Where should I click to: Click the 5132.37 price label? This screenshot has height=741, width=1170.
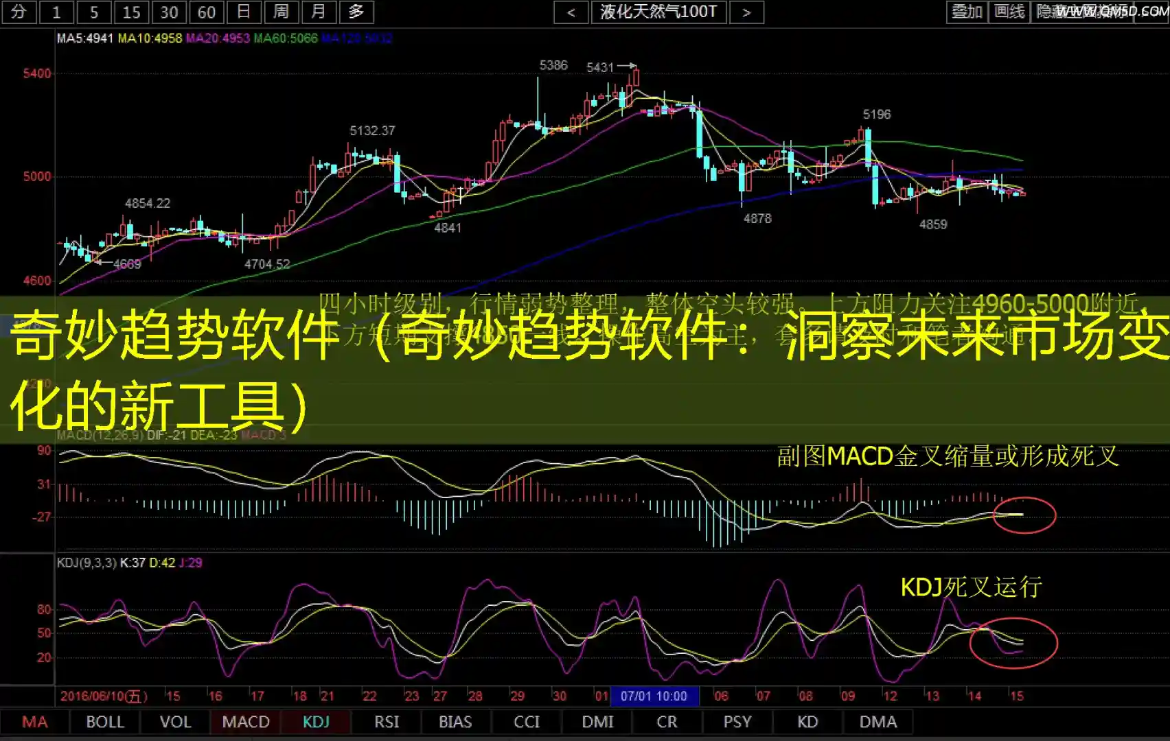(x=372, y=130)
